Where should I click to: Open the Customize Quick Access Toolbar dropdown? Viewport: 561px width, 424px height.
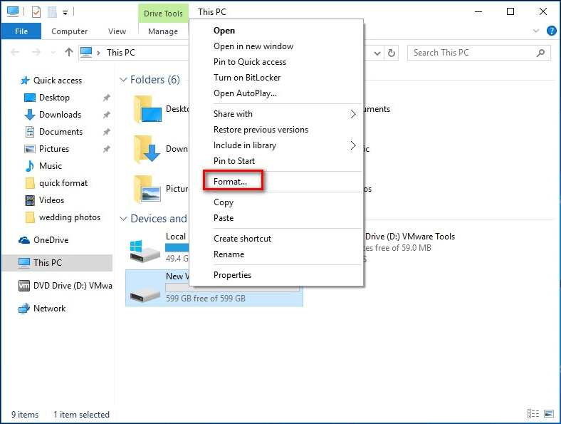click(65, 13)
